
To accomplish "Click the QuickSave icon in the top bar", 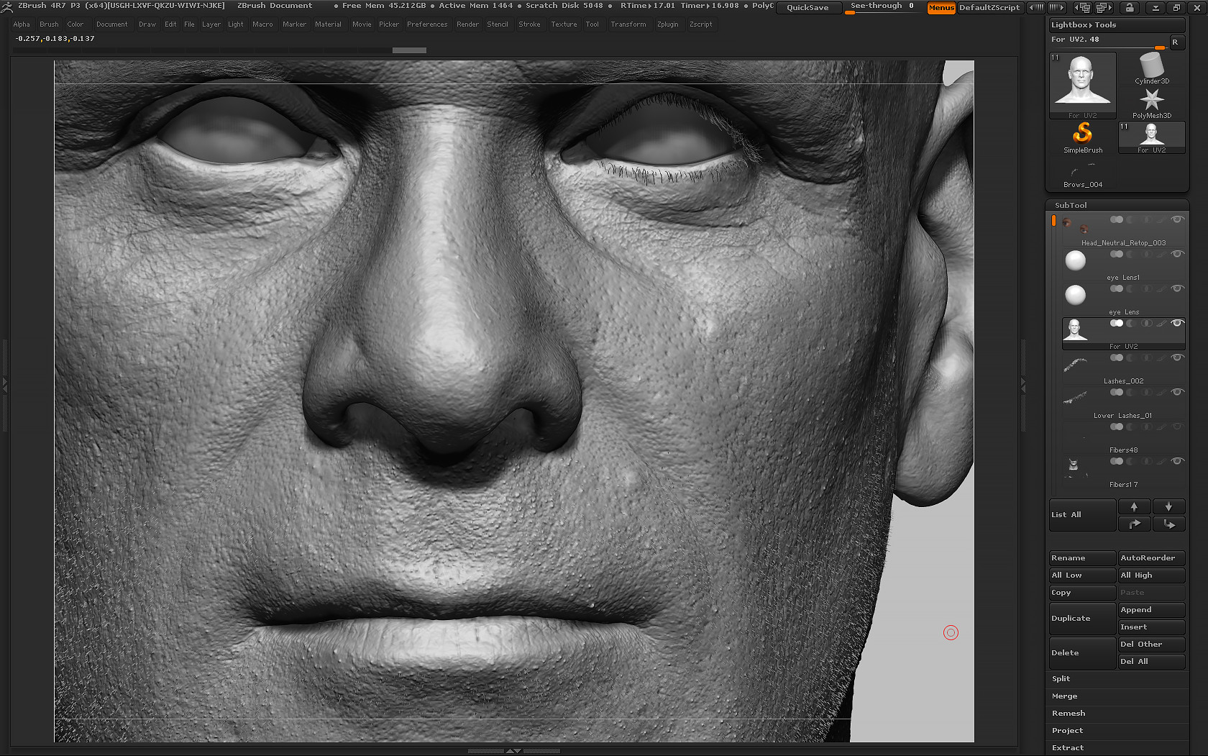I will 808,7.
